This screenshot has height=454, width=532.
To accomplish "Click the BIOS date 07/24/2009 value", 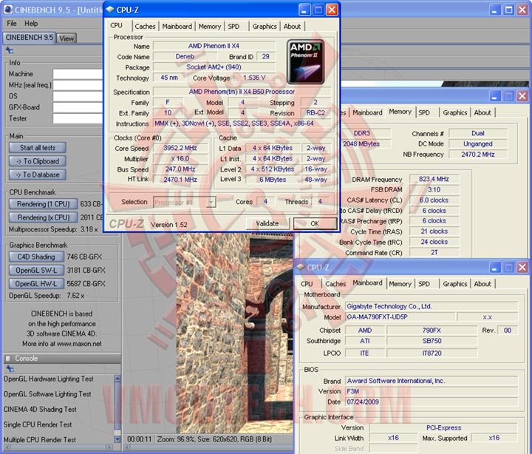I will click(x=432, y=402).
